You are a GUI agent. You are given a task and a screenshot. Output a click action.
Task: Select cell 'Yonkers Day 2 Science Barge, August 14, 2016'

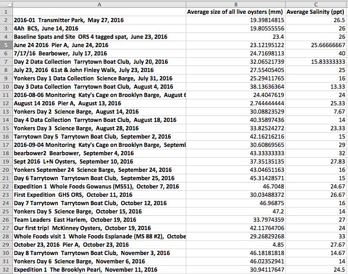pyautogui.click(x=99, y=112)
